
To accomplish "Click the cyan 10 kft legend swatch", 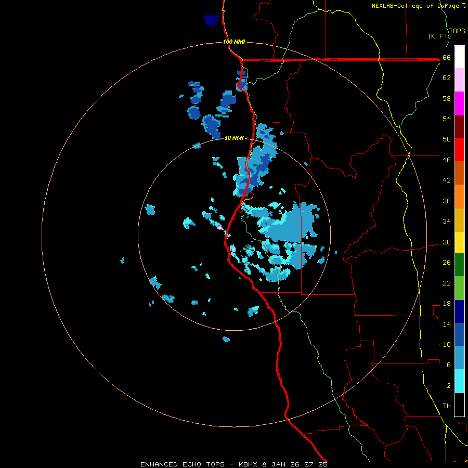I will [459, 381].
